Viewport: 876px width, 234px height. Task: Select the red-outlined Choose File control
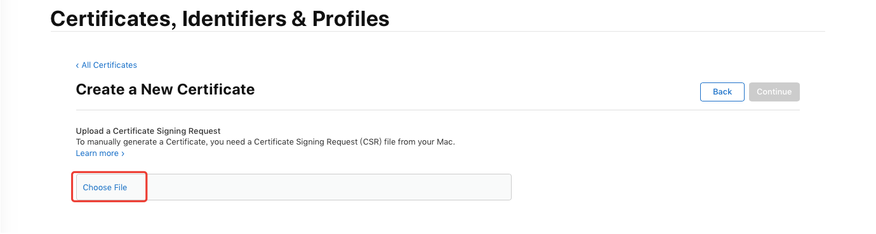click(x=109, y=187)
